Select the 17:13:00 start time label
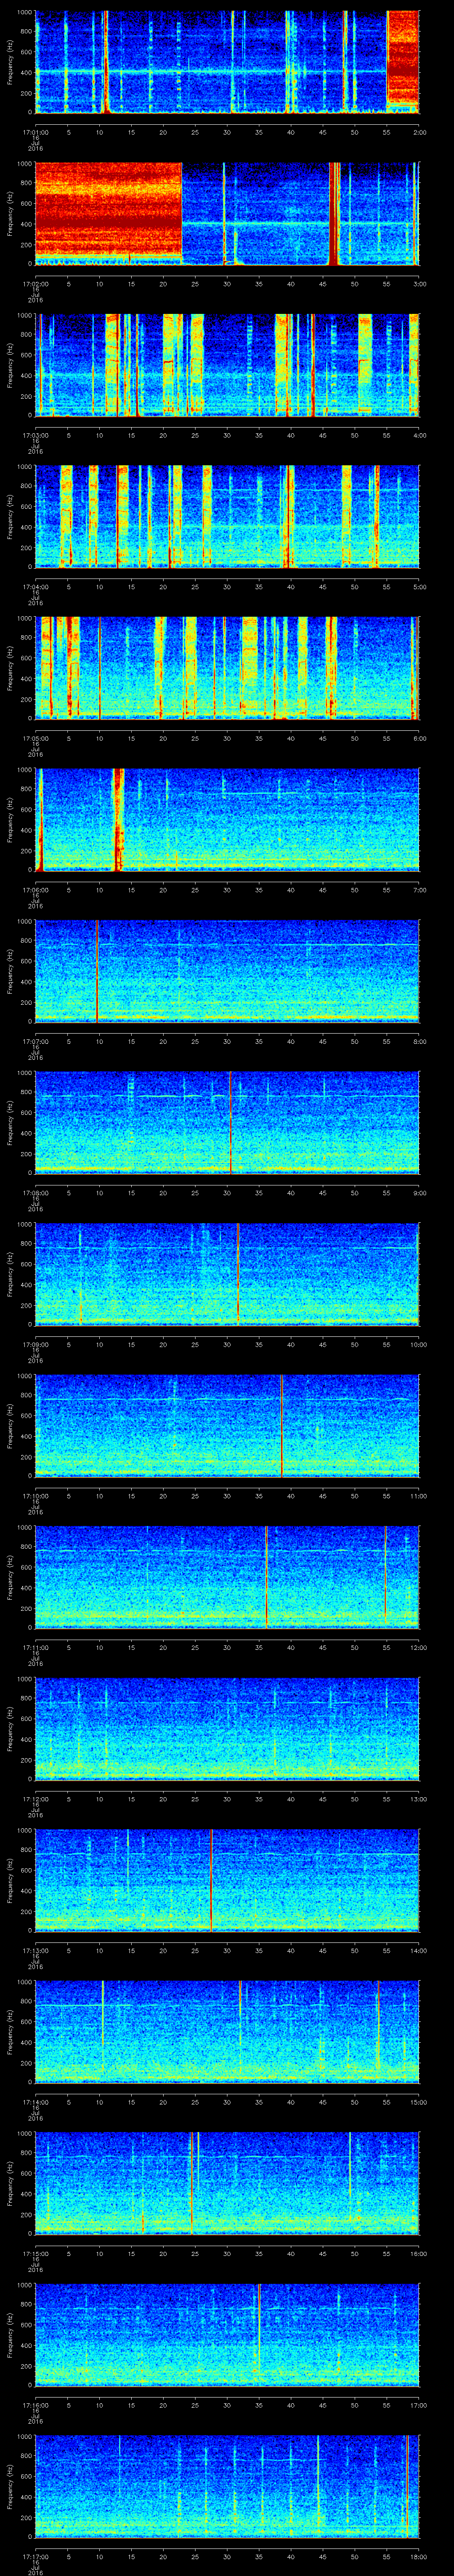Image resolution: width=454 pixels, height=2576 pixels. (x=35, y=1950)
